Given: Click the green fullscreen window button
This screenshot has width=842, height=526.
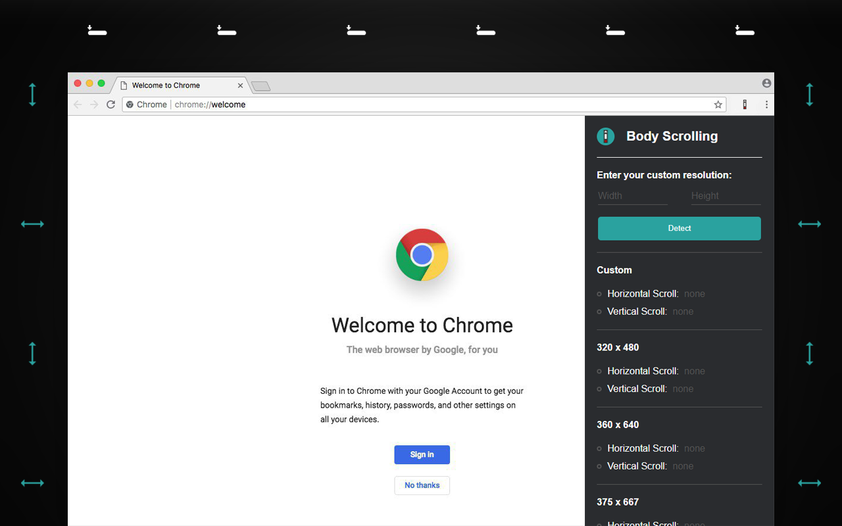Looking at the screenshot, I should click(x=101, y=84).
